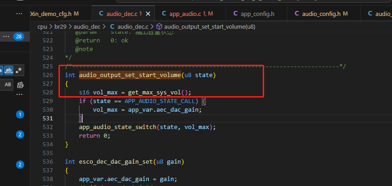Toggle search details ellipsis below replace field
392x186 pixels.
point(20,94)
